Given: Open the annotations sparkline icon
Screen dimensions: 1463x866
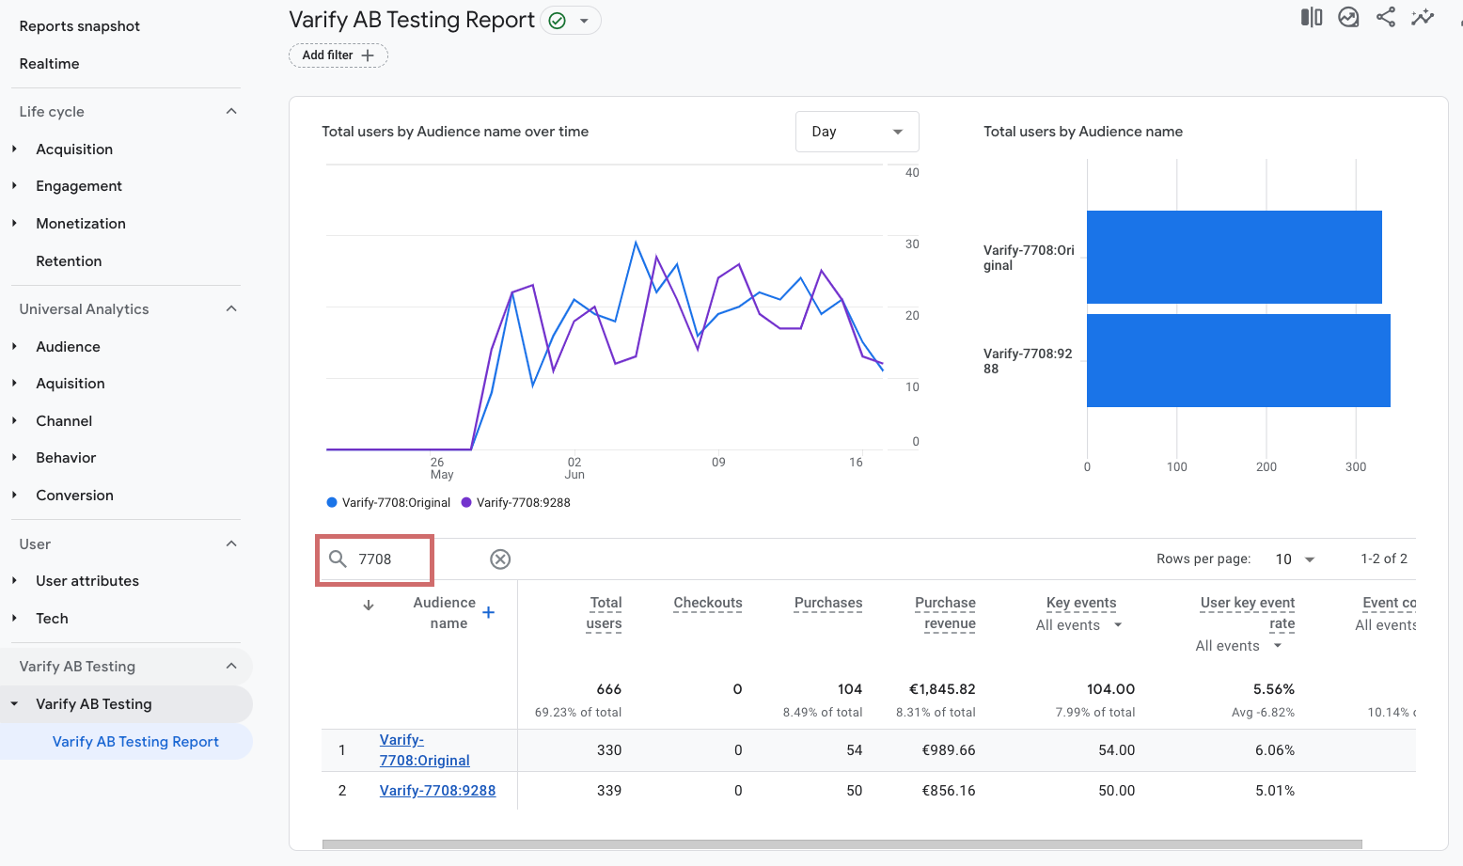Looking at the screenshot, I should click(x=1423, y=17).
